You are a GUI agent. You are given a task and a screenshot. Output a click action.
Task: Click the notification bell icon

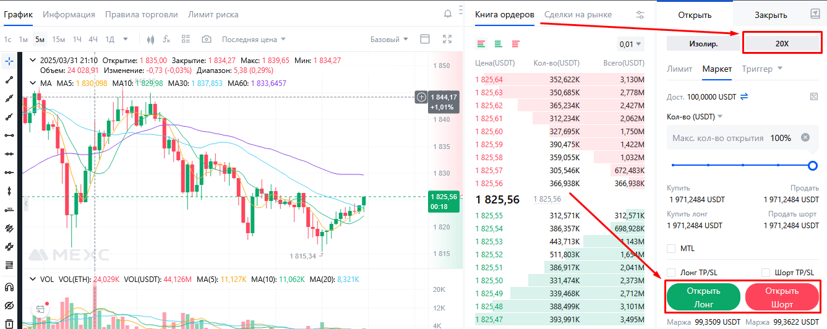pos(448,14)
